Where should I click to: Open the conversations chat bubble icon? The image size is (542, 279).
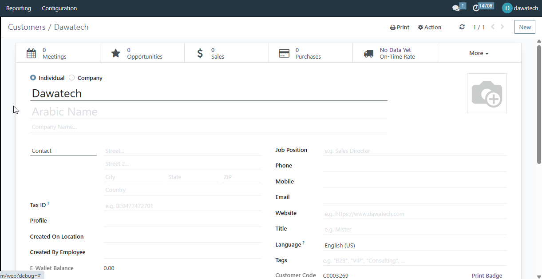coord(456,8)
